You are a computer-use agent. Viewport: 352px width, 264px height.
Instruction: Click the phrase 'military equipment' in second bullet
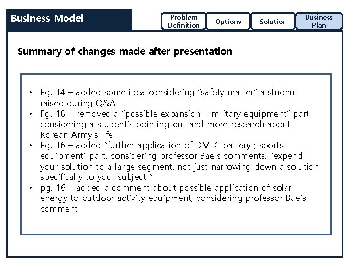[250, 114]
